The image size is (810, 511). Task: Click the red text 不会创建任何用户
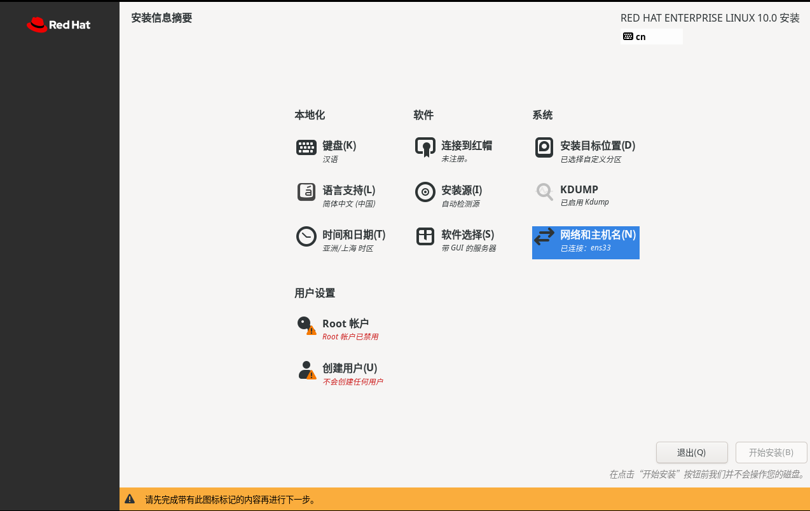(x=353, y=382)
